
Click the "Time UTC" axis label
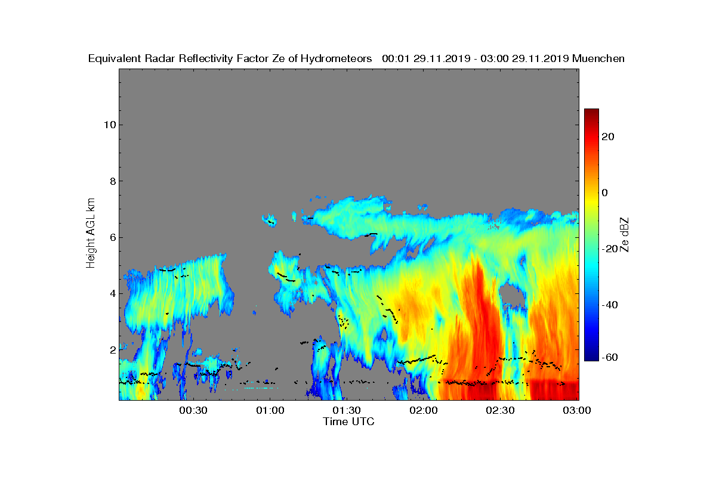[348, 422]
